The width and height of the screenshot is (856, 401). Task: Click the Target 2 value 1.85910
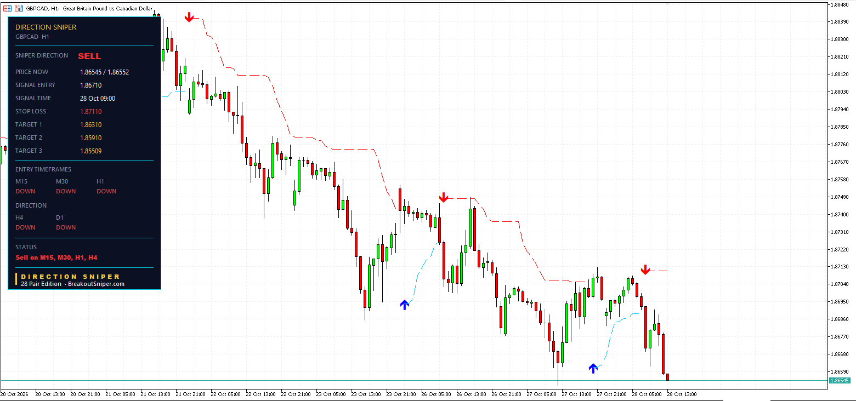(91, 138)
